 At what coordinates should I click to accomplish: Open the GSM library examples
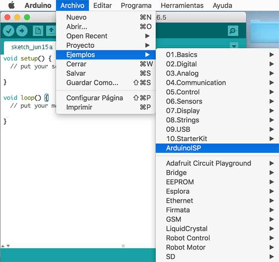tap(217, 219)
